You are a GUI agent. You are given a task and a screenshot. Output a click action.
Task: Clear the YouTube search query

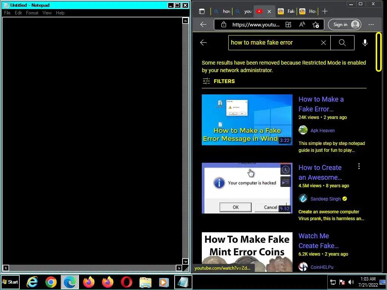point(324,43)
